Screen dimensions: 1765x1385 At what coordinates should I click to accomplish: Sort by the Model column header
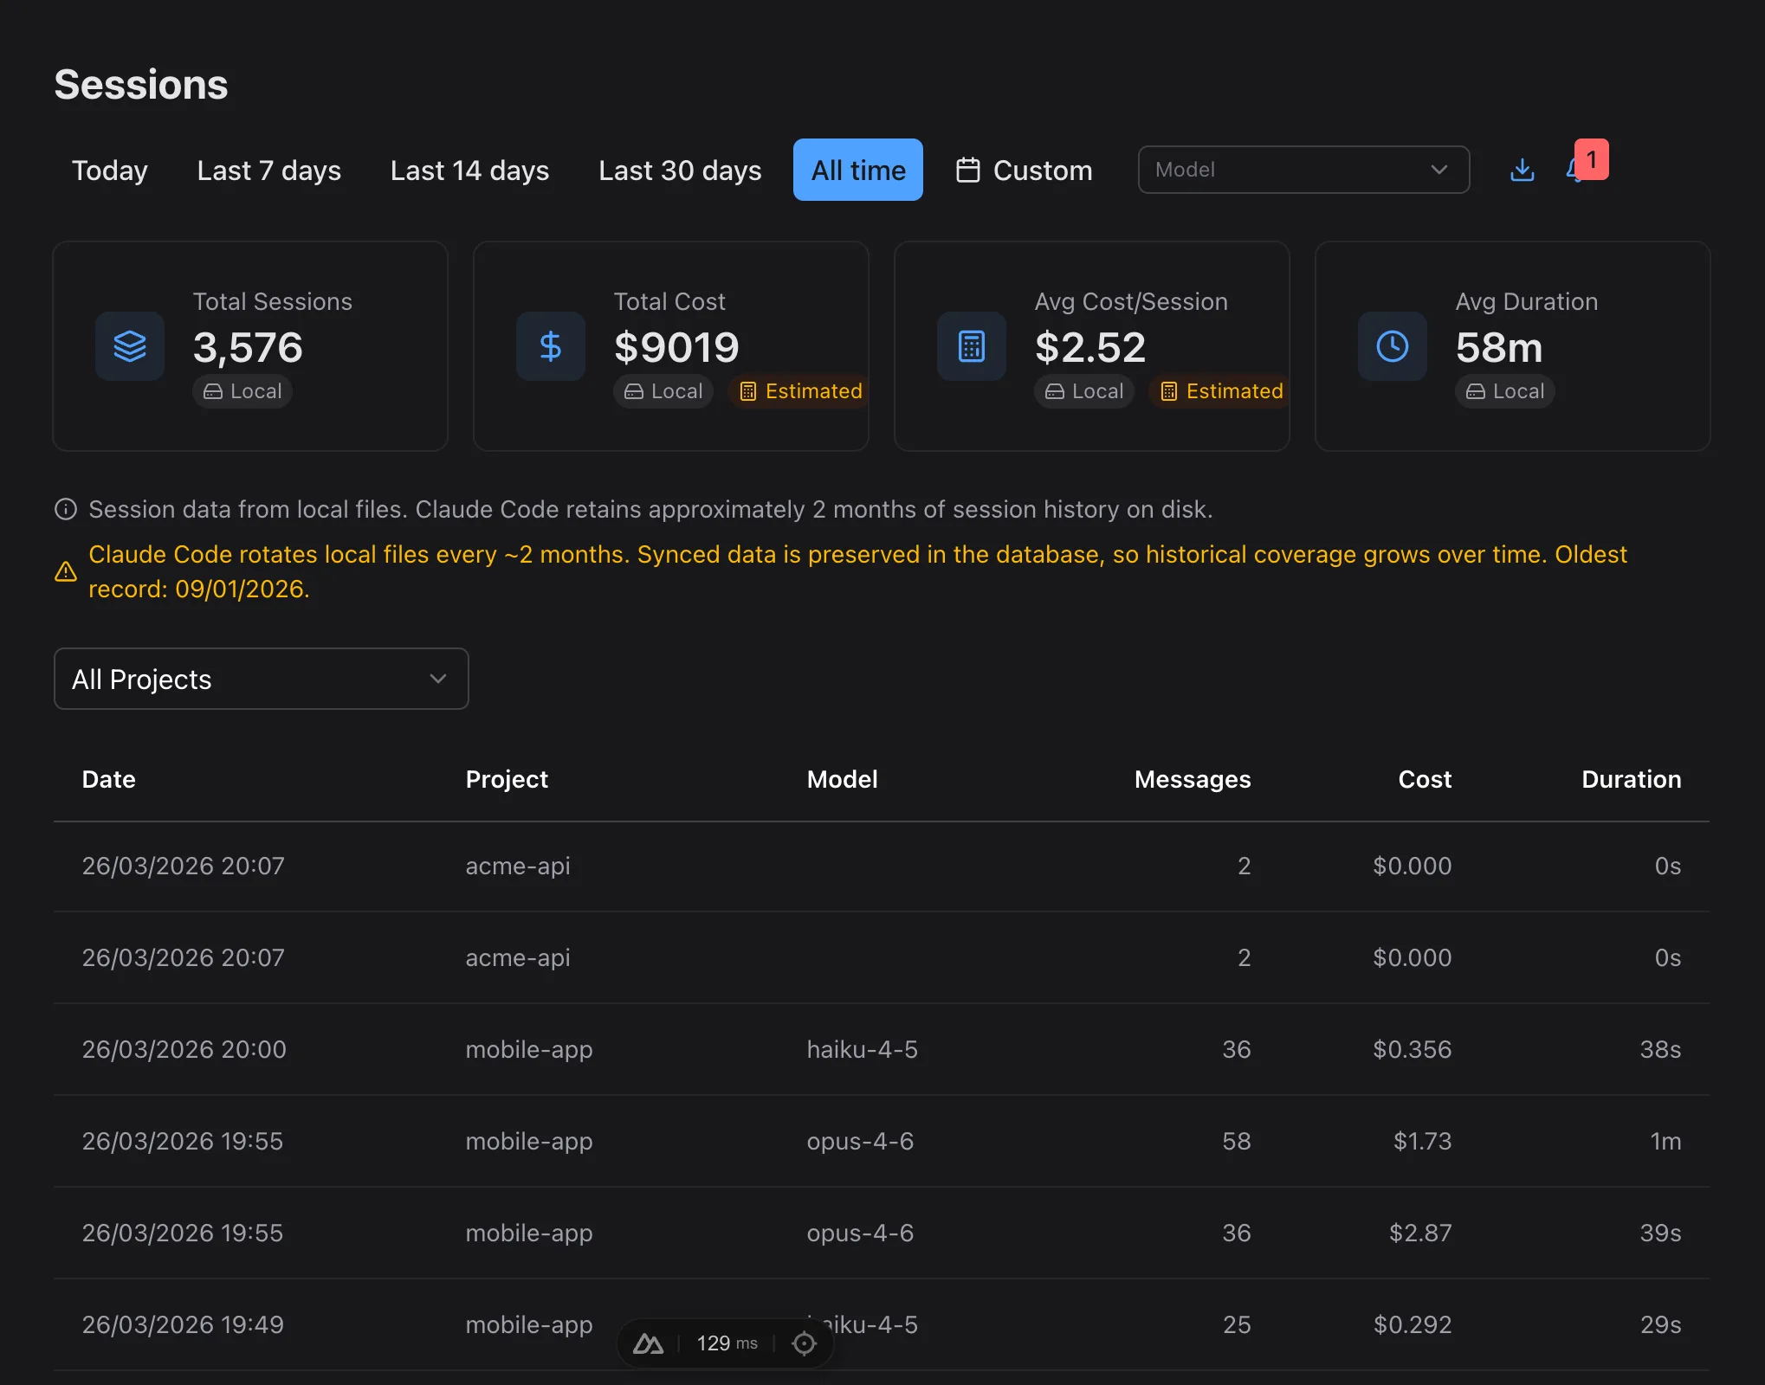[x=843, y=779]
